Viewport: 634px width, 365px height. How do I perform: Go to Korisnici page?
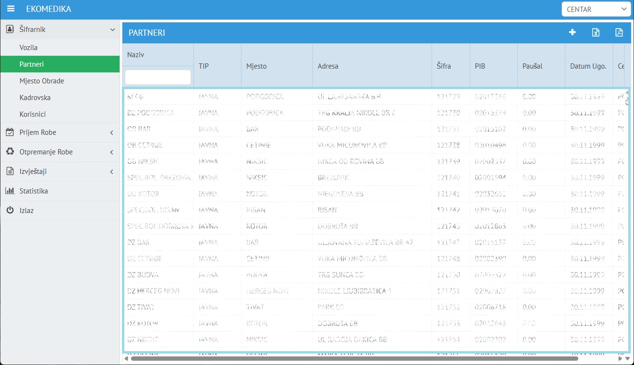point(33,114)
